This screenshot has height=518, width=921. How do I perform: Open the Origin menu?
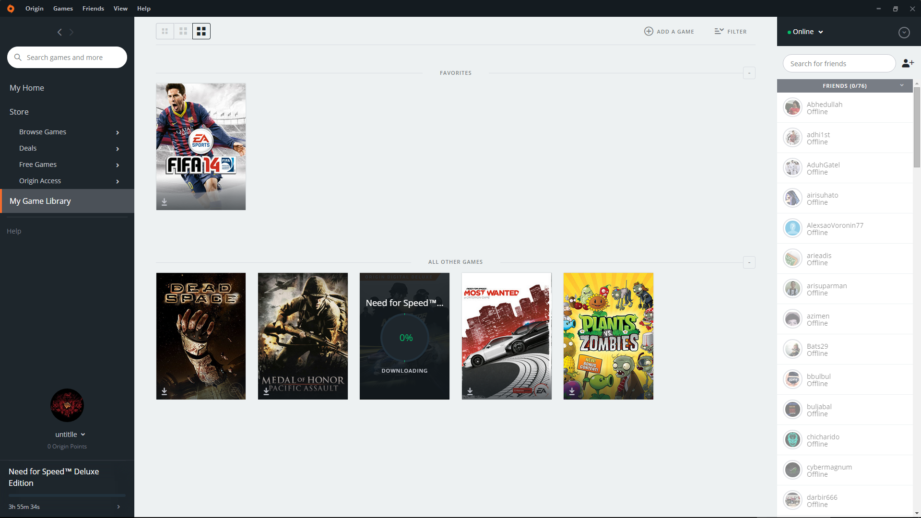[35, 9]
